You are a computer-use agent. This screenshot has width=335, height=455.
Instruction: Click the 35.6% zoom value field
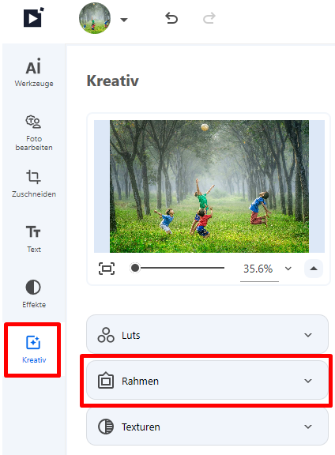click(x=258, y=269)
